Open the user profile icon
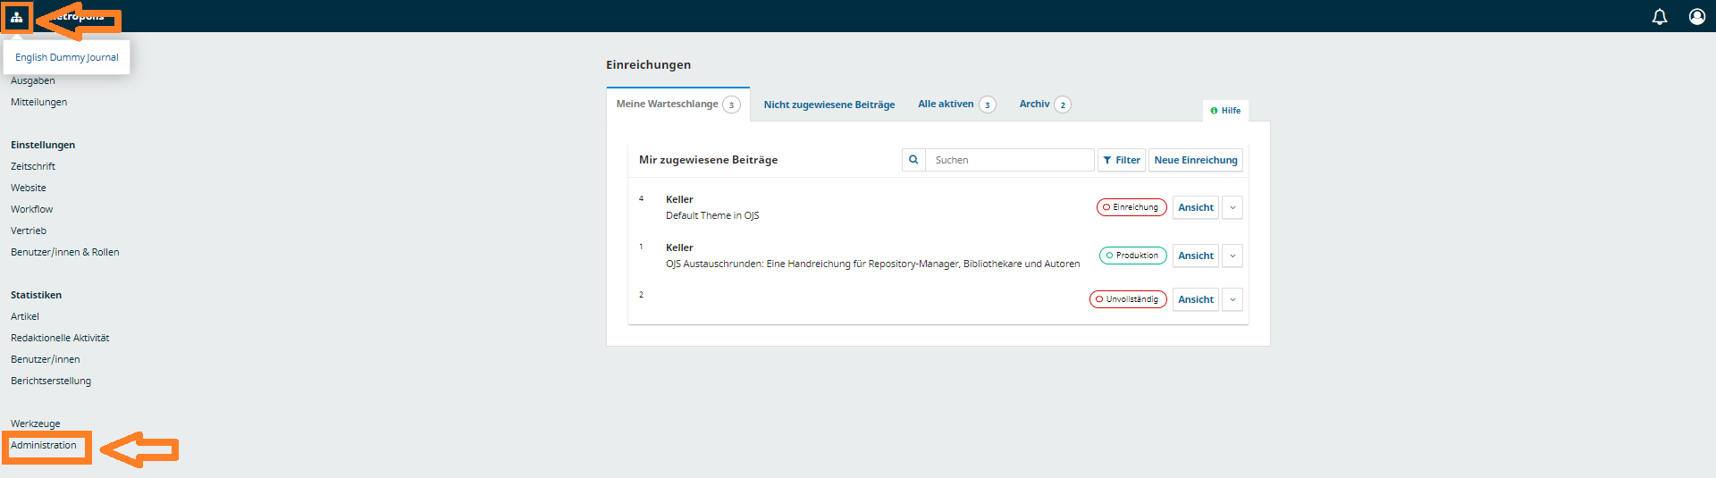Screen dimensions: 1716x478 coord(1696,17)
